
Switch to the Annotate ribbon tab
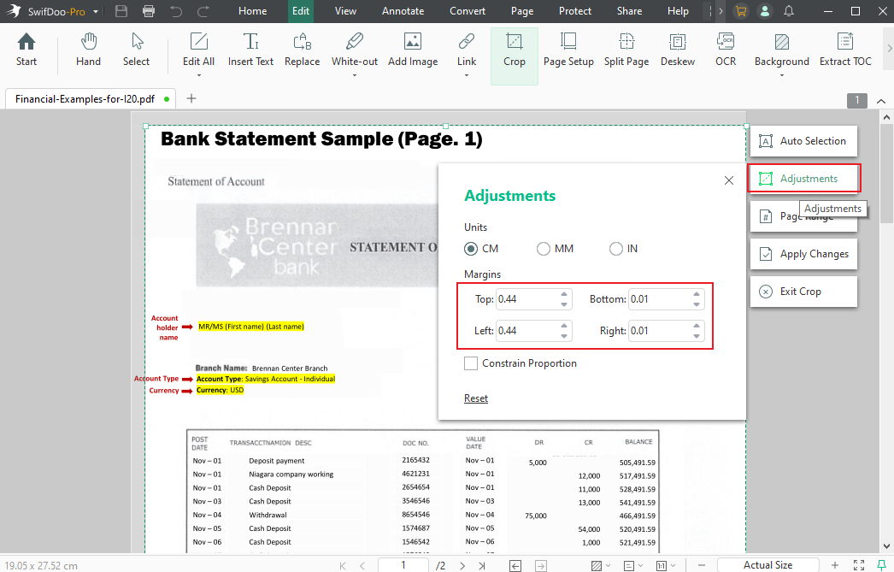[x=403, y=11]
